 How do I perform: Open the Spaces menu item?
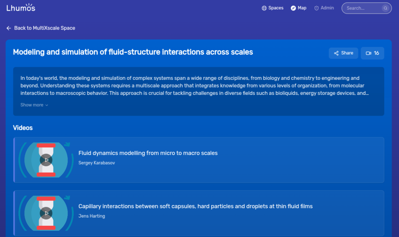coord(272,8)
